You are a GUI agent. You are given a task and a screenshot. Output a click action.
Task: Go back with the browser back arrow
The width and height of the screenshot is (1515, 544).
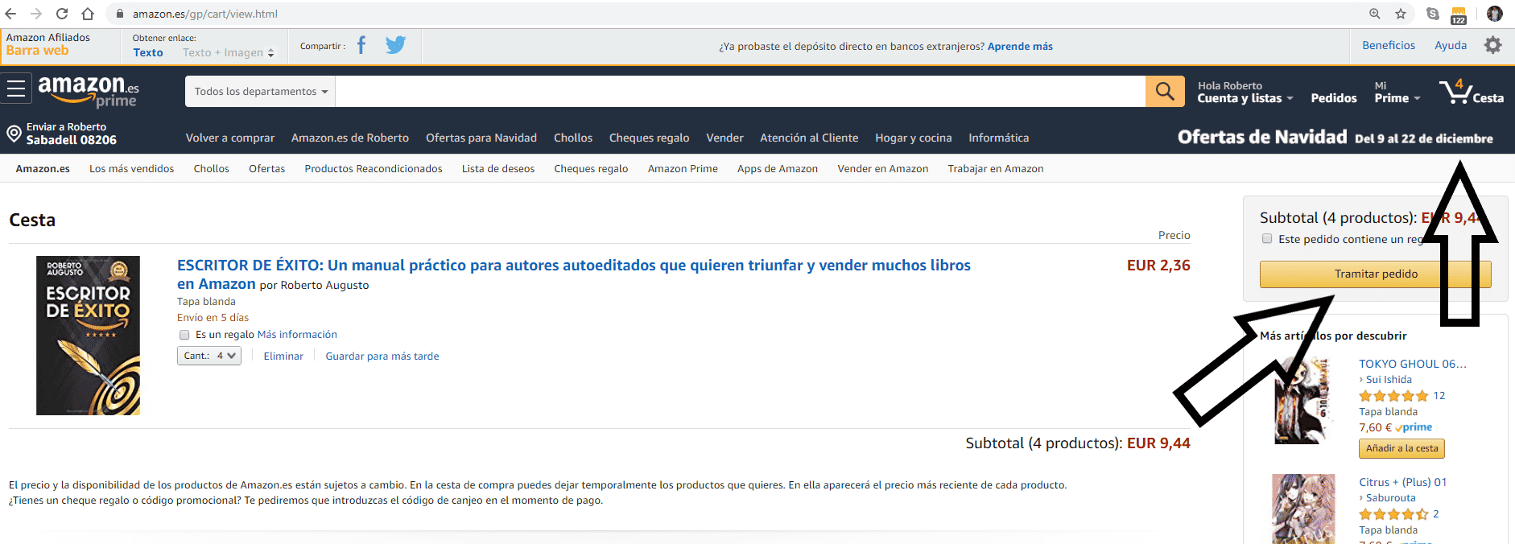click(11, 14)
